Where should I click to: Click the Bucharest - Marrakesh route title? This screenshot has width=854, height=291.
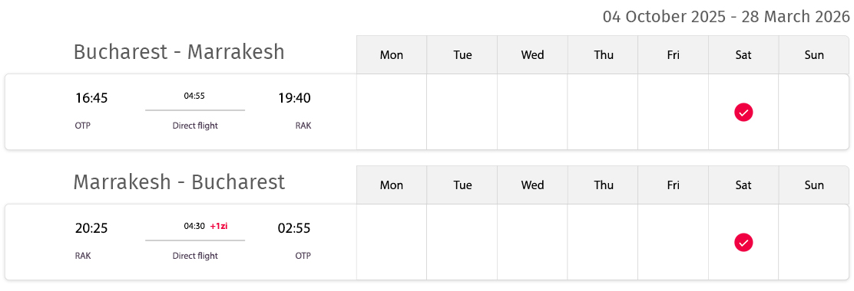[179, 52]
